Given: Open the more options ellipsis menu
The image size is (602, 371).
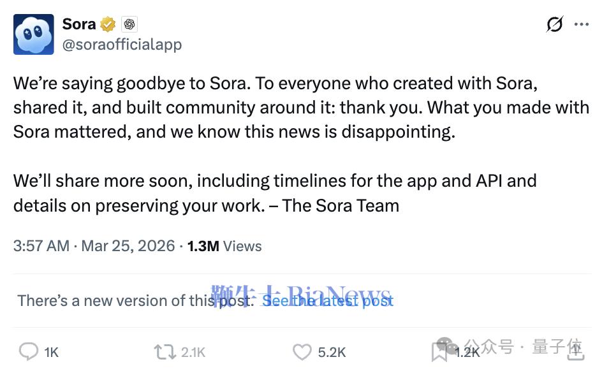Looking at the screenshot, I should coord(582,24).
